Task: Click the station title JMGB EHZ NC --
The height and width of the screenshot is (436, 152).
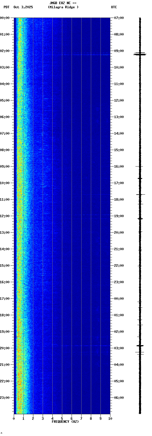Action: tap(63, 3)
